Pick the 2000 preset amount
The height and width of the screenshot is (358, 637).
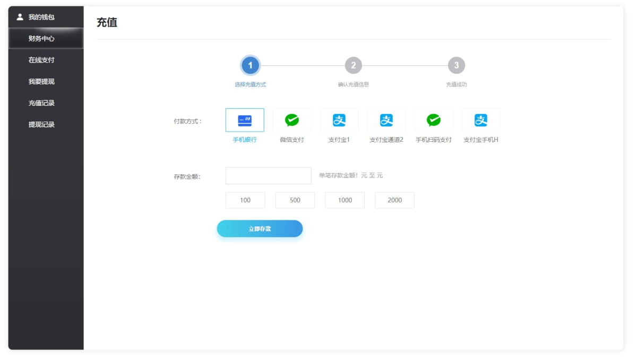tap(394, 200)
